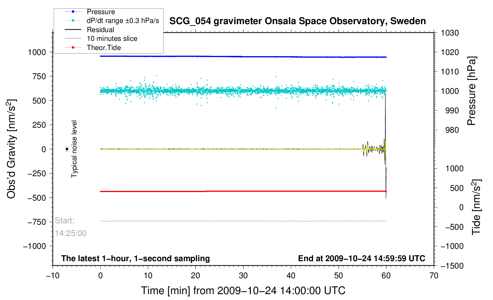Click the 'End at 2009-10-24 14:59:59 UTC' caption

pyautogui.click(x=362, y=259)
